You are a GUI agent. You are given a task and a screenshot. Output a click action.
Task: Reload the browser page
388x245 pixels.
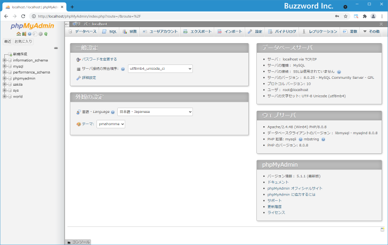coord(23,17)
